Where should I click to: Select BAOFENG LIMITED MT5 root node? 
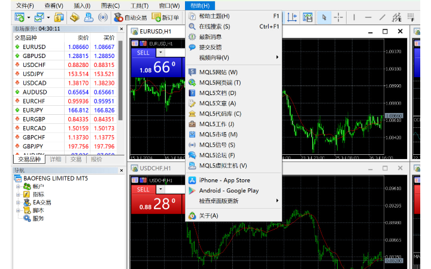click(x=51, y=178)
